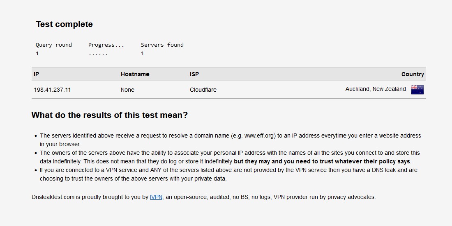The image size is (452, 226).
Task: Click the DNS leak warning bullet
Action: tap(228, 174)
